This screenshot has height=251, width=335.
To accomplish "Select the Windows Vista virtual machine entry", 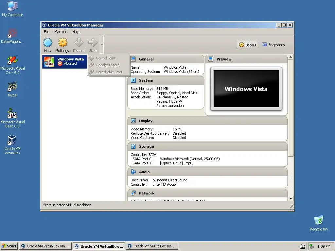I will pos(64,61).
